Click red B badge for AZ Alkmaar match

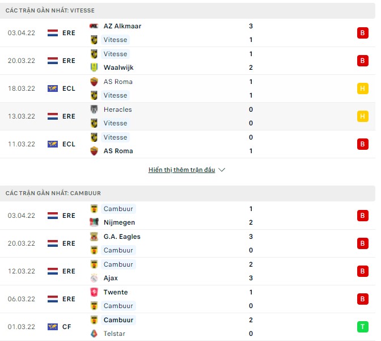(362, 33)
